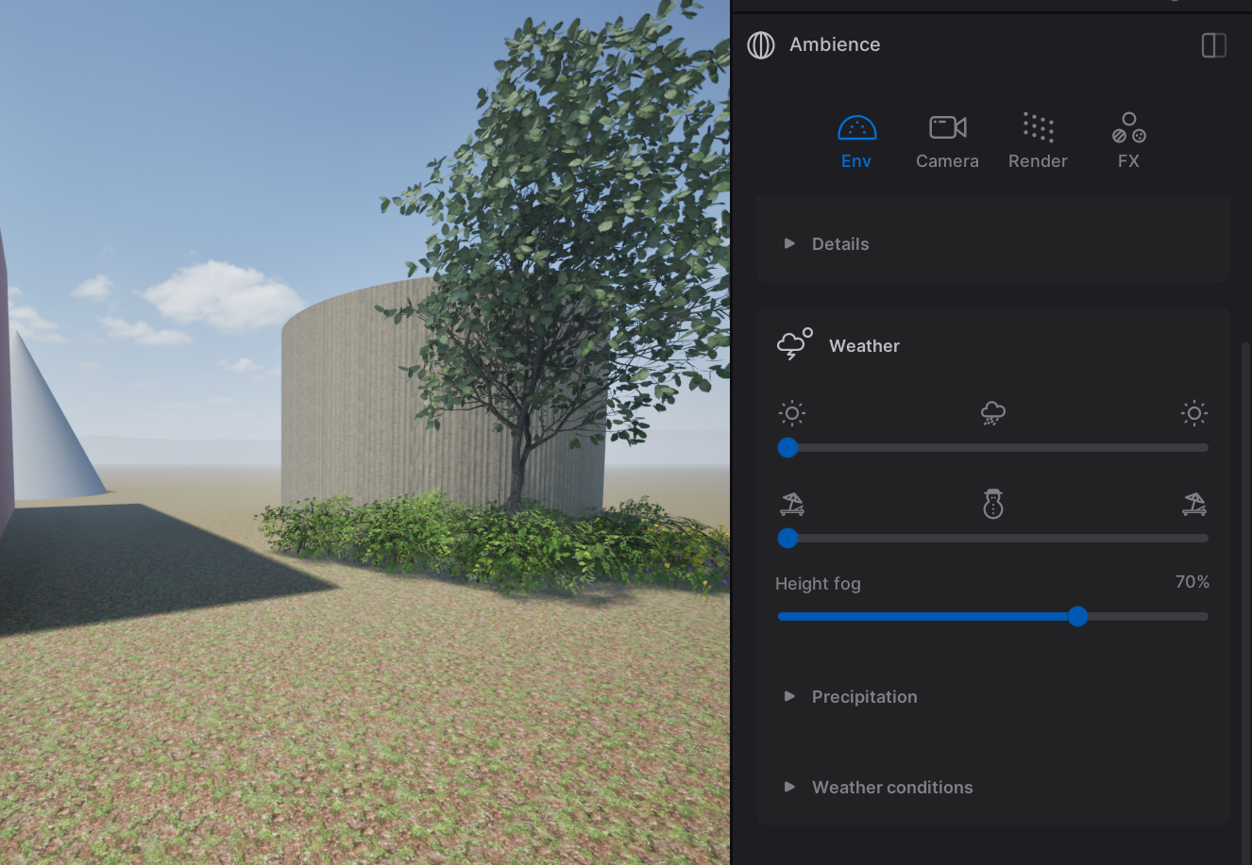Click the right beach umbrella icon

click(1193, 505)
